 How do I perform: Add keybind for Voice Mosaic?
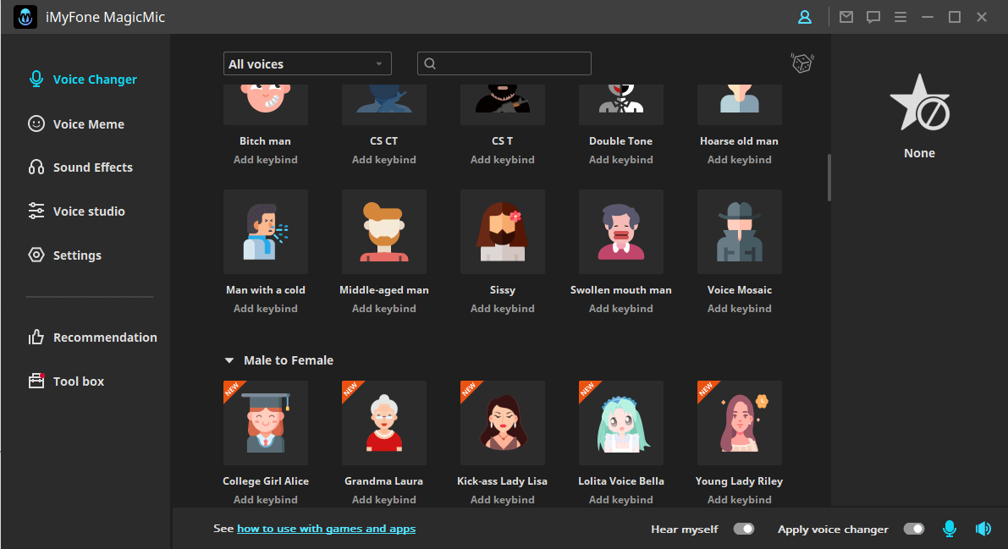point(740,309)
